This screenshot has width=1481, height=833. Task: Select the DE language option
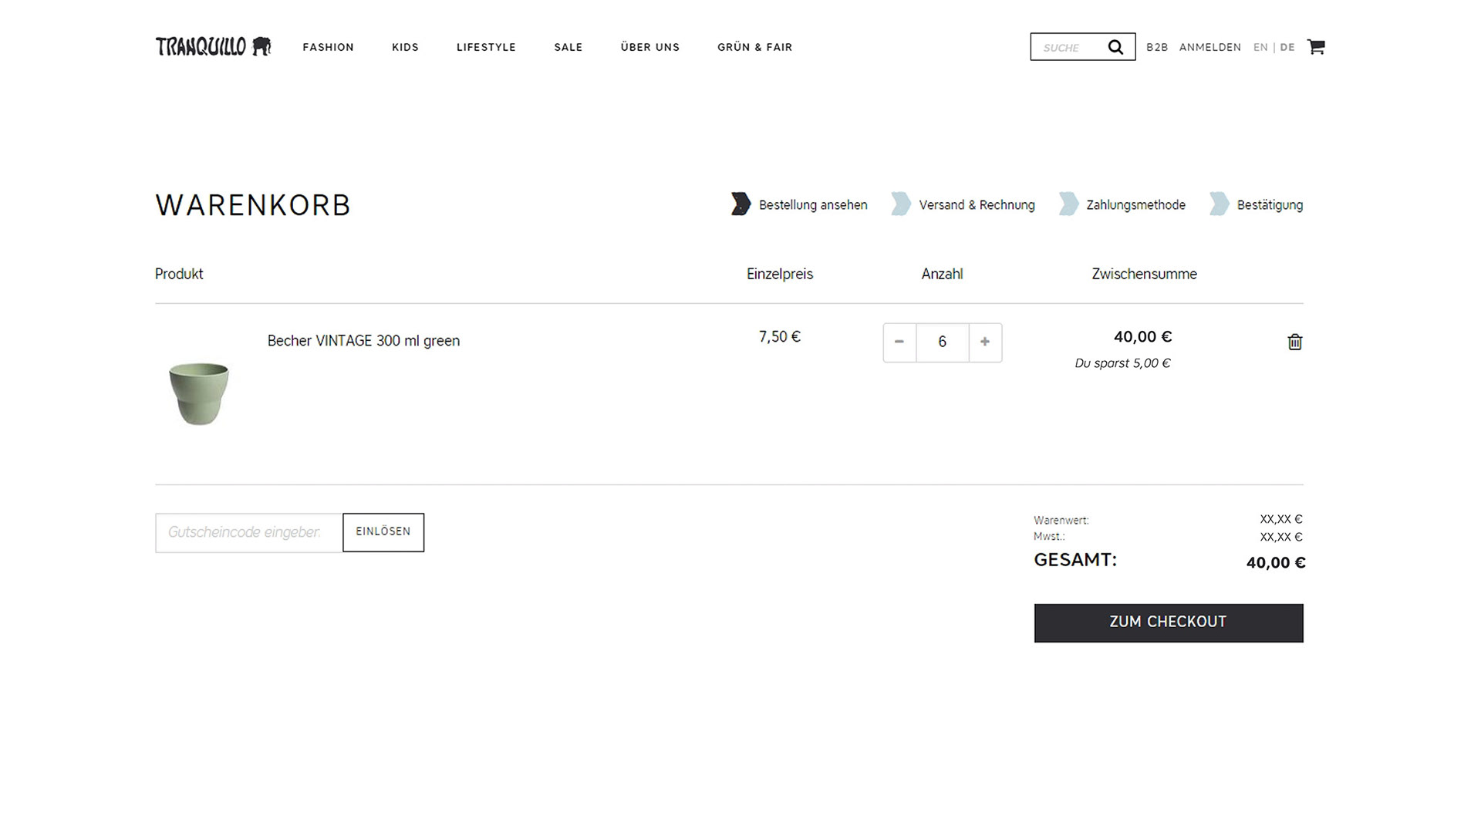[1287, 47]
